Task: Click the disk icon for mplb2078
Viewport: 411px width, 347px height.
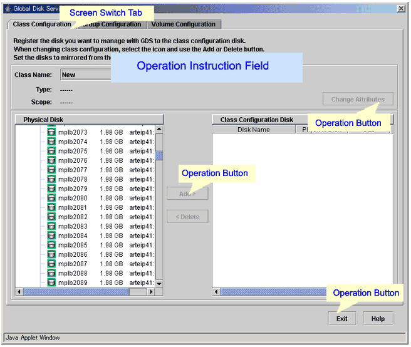Action: (x=51, y=179)
